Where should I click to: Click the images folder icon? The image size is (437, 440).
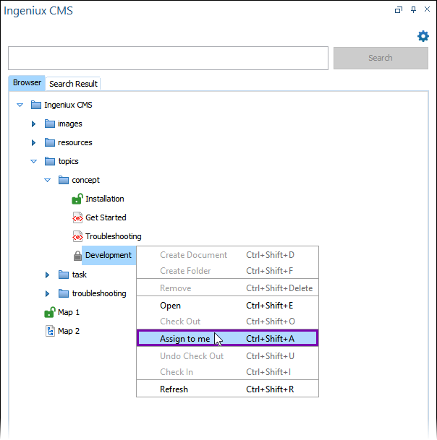(x=50, y=124)
